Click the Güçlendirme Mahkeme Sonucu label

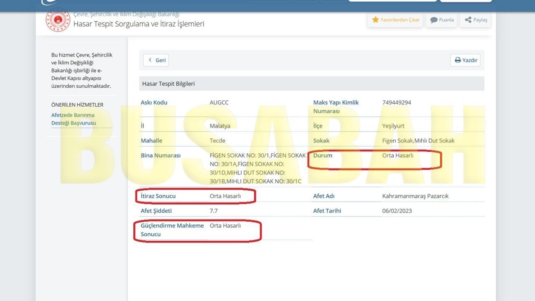(x=172, y=230)
